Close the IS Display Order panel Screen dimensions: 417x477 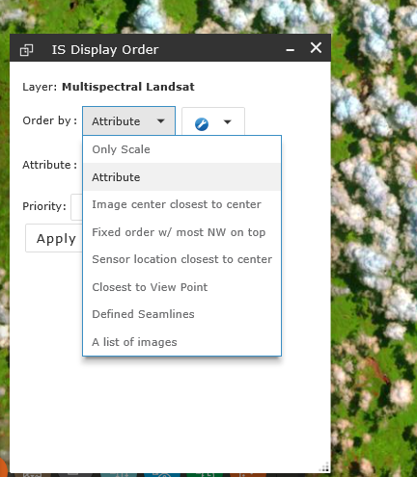[x=316, y=48]
